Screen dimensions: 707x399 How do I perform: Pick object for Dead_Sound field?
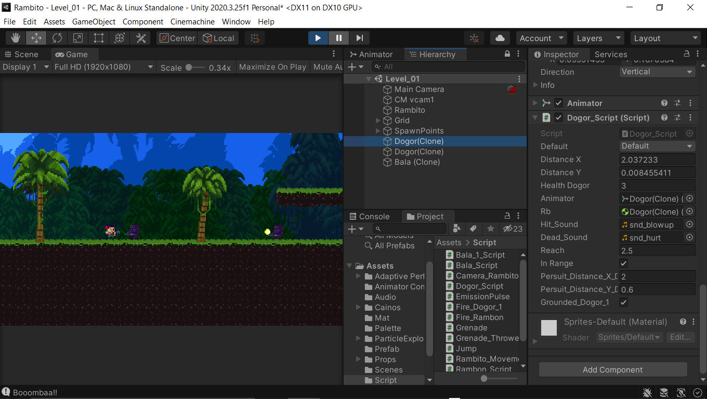pos(690,237)
